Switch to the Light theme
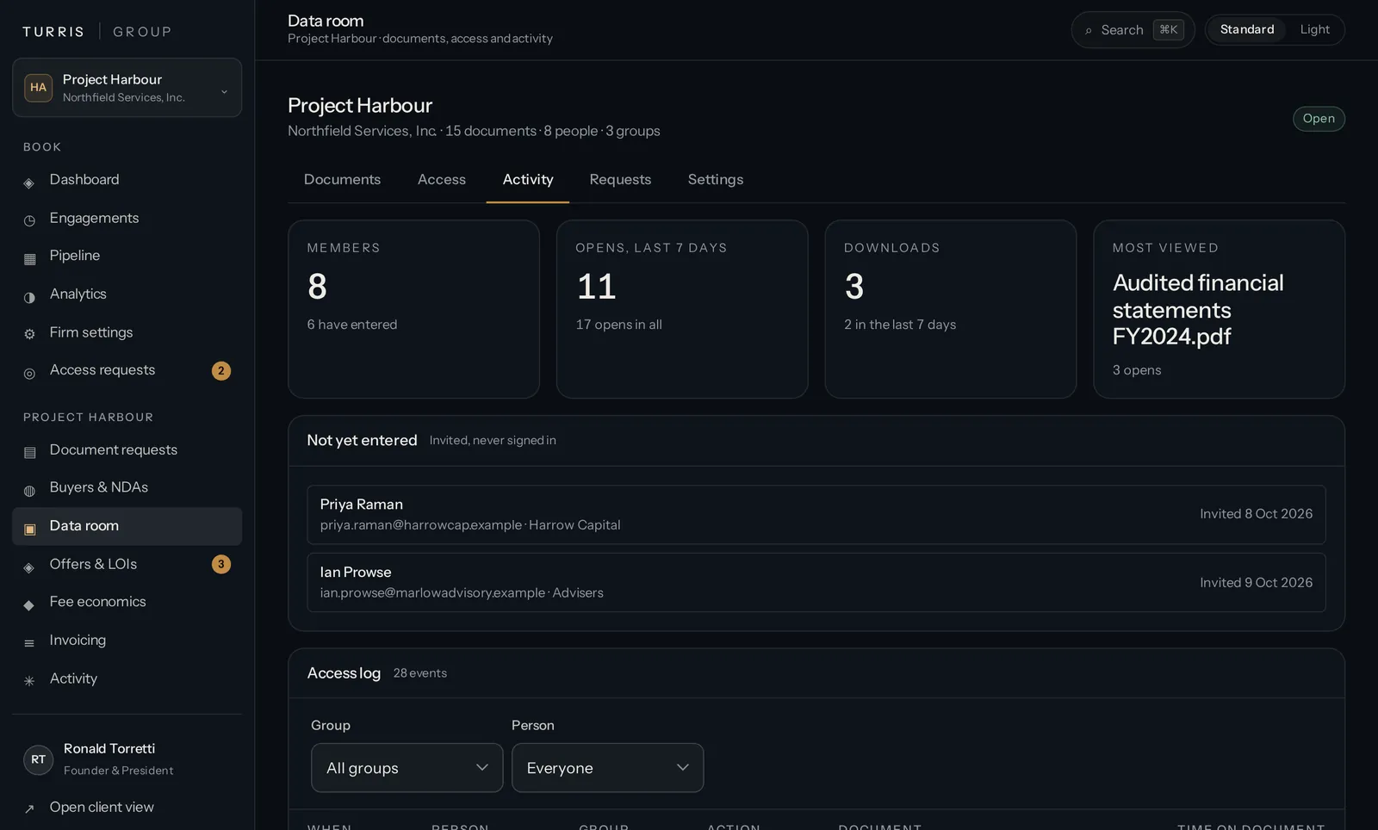 (x=1314, y=30)
